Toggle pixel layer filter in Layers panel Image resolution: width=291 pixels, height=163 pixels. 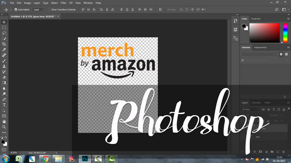pos(263,109)
